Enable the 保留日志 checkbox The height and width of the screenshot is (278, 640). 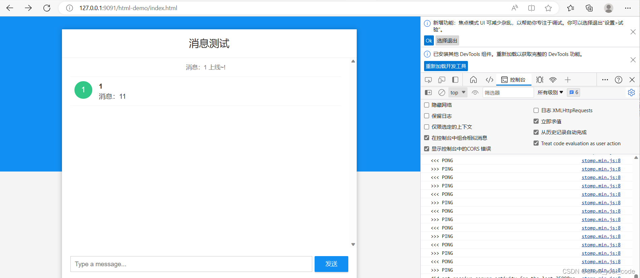[426, 116]
